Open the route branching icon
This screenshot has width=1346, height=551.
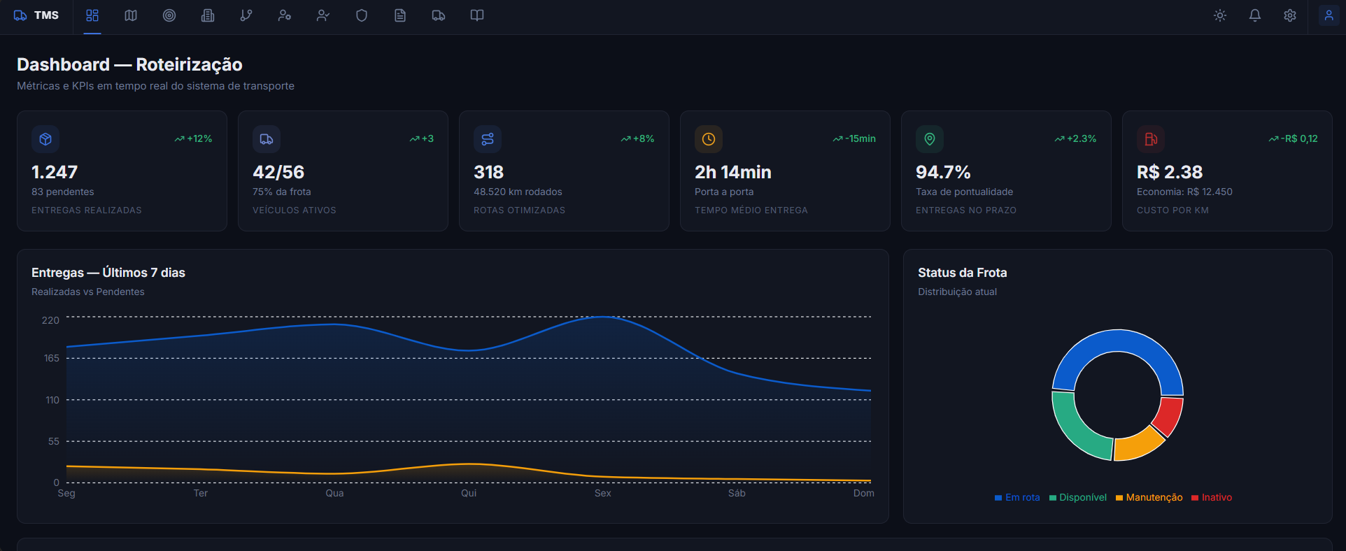(x=246, y=15)
